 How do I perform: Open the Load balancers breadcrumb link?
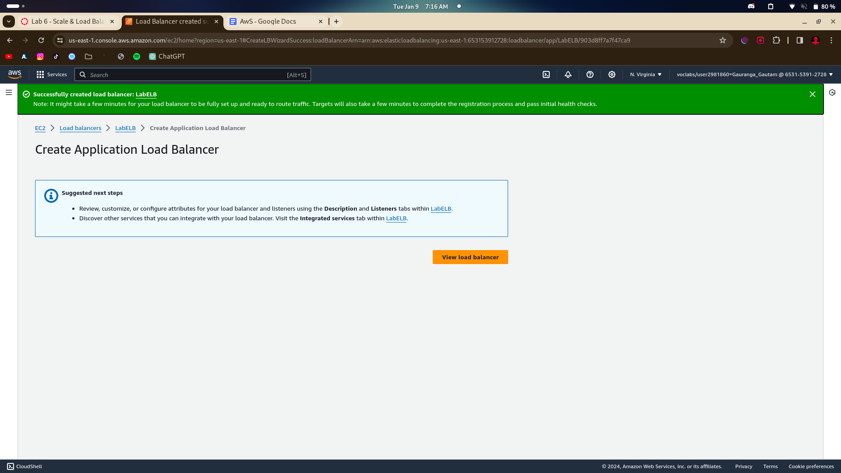click(x=80, y=128)
